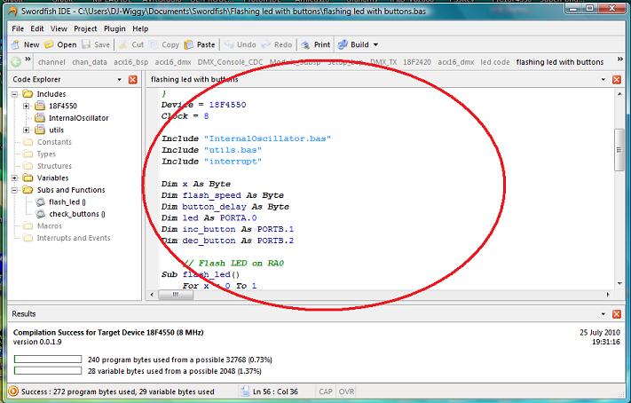This screenshot has height=403, width=631.
Task: Close the Results panel
Action: [617, 314]
